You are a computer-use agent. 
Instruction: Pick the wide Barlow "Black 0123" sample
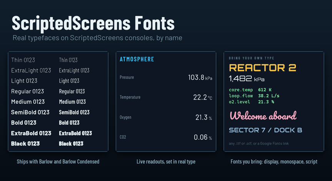pyautogui.click(x=25, y=144)
